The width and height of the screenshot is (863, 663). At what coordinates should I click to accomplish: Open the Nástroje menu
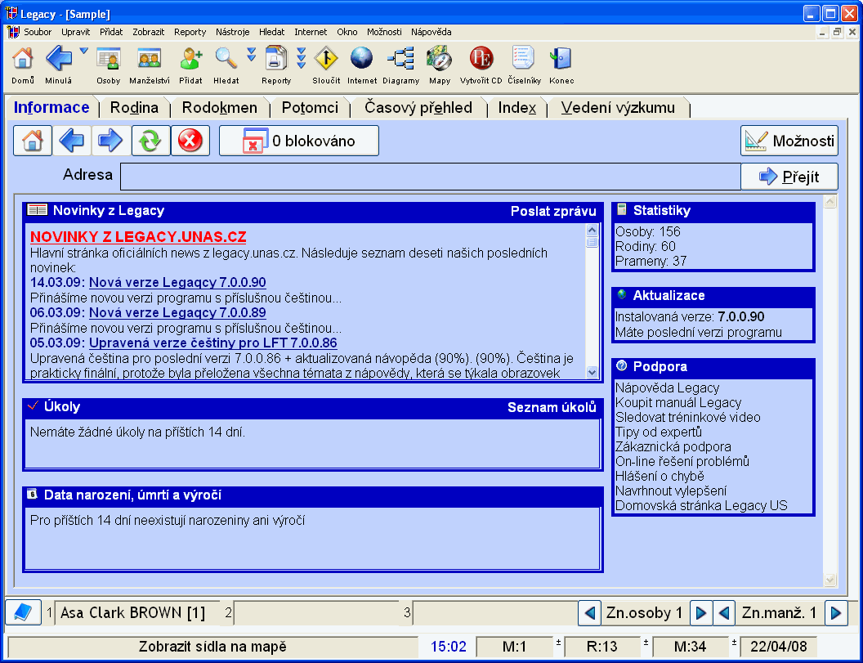[x=233, y=32]
